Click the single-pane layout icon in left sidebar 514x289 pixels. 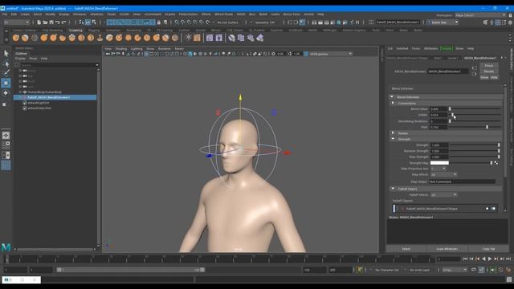(x=6, y=136)
